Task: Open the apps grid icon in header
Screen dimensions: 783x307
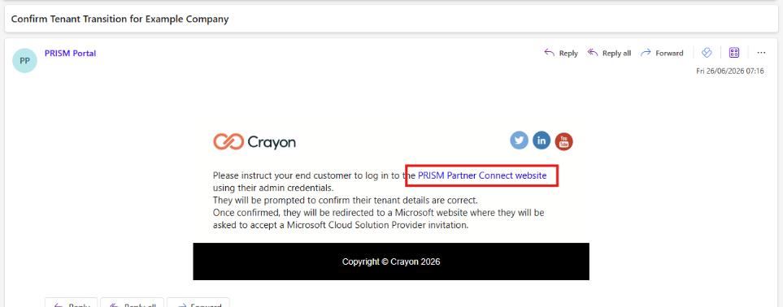Action: coord(733,53)
